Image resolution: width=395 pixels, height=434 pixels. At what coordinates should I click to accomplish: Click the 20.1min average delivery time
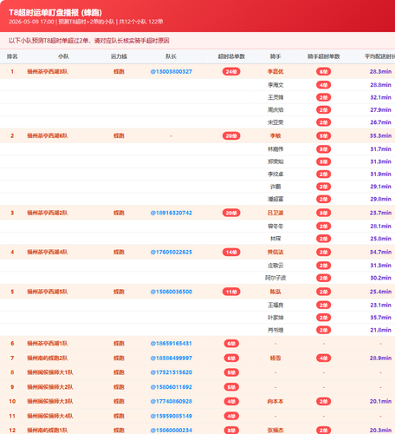380,401
